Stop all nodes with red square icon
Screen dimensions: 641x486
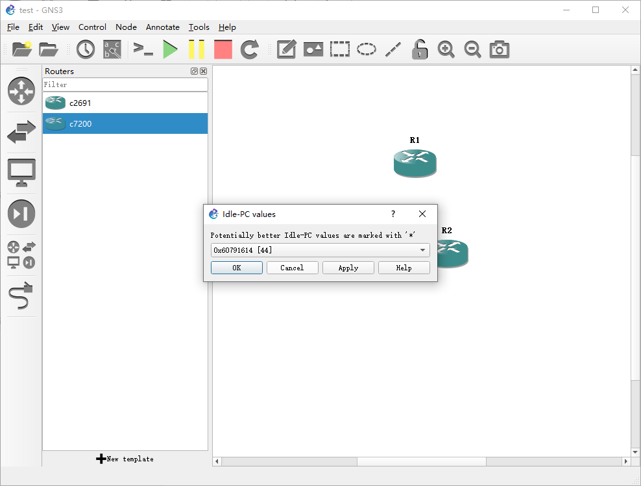click(x=223, y=49)
